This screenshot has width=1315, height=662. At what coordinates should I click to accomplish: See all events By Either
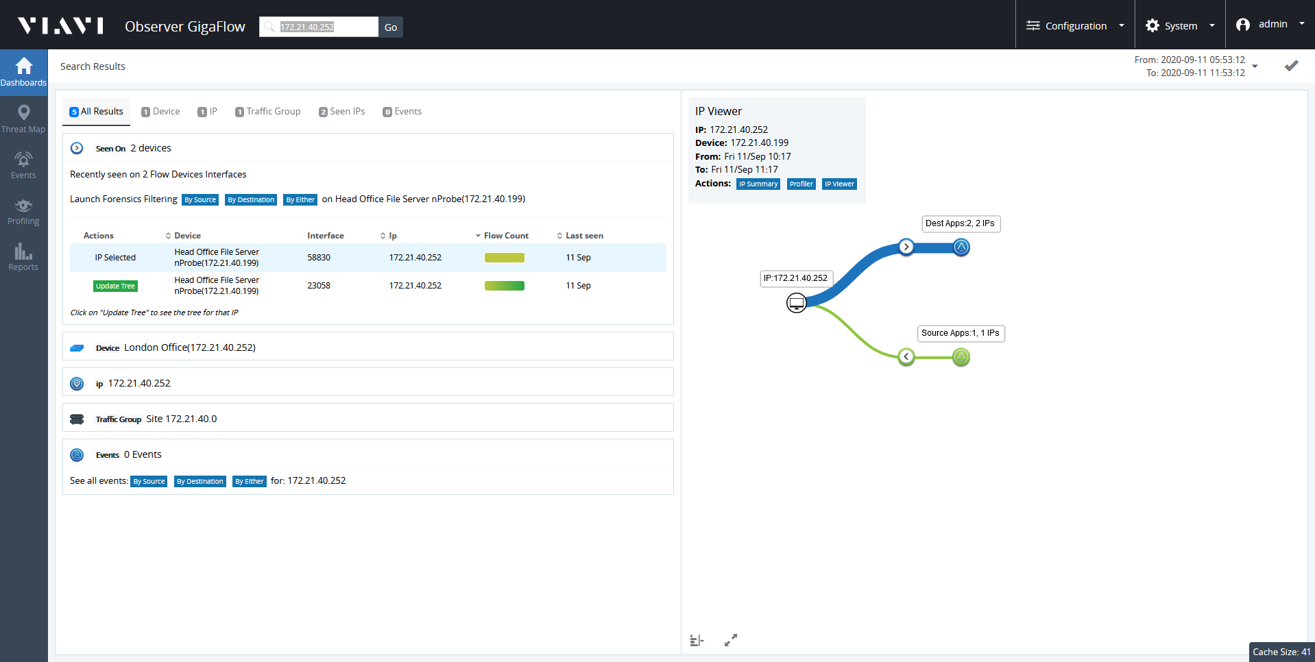click(x=249, y=482)
